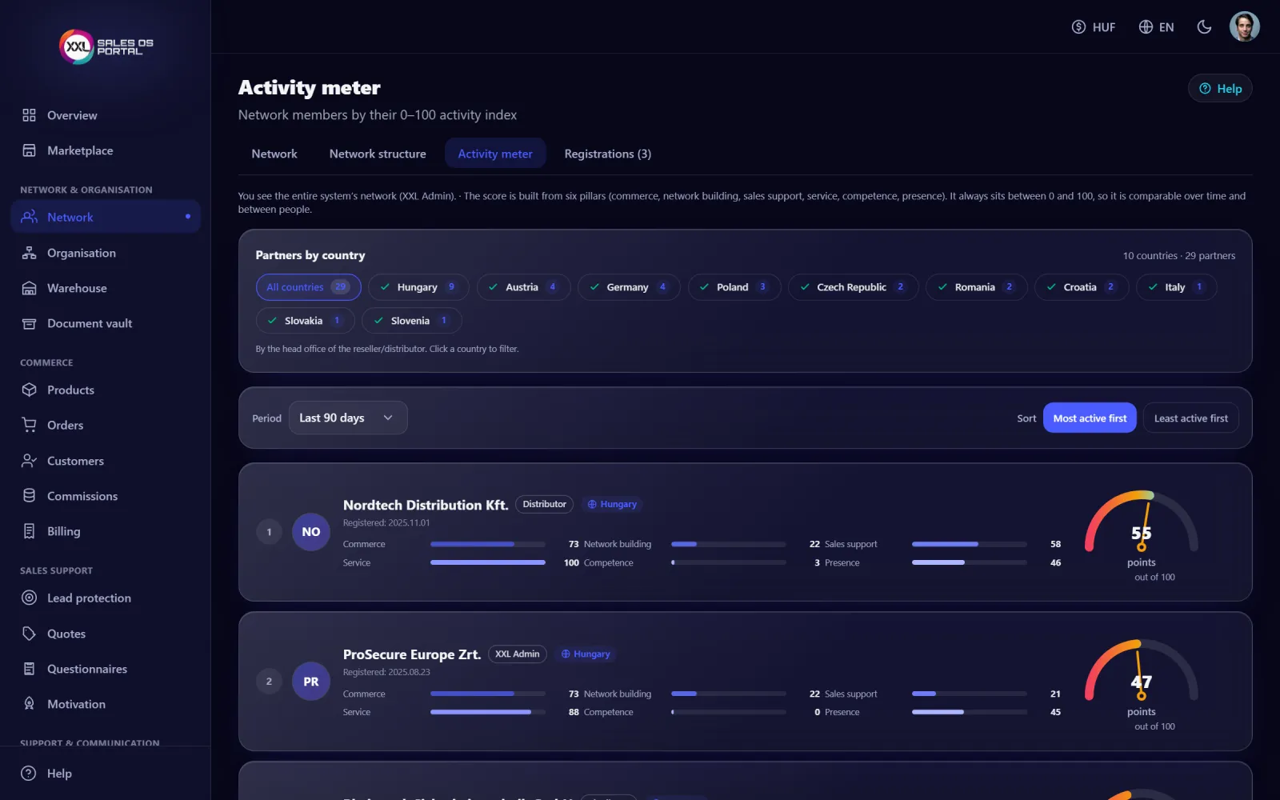Open Marketplace via its storefront icon
The width and height of the screenshot is (1280, 800).
coord(30,150)
